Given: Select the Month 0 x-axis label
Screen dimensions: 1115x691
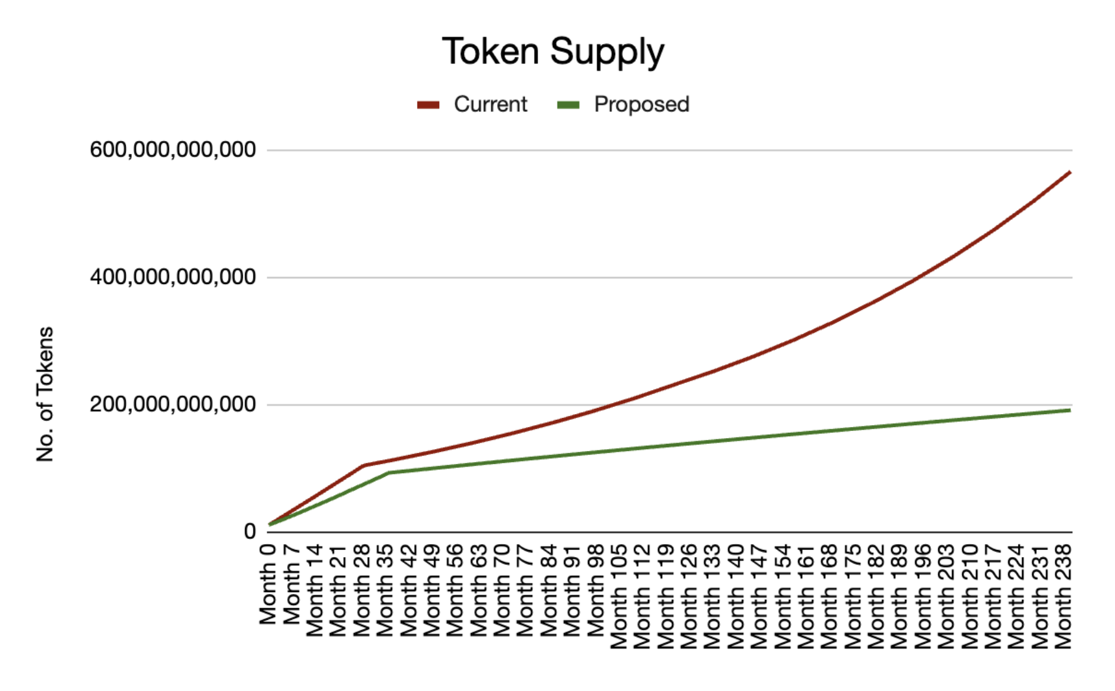Looking at the screenshot, I should click(x=268, y=584).
